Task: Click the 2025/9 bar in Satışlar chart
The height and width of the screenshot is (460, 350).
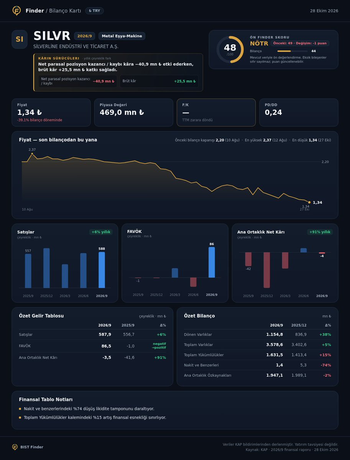Action: (x=28, y=271)
